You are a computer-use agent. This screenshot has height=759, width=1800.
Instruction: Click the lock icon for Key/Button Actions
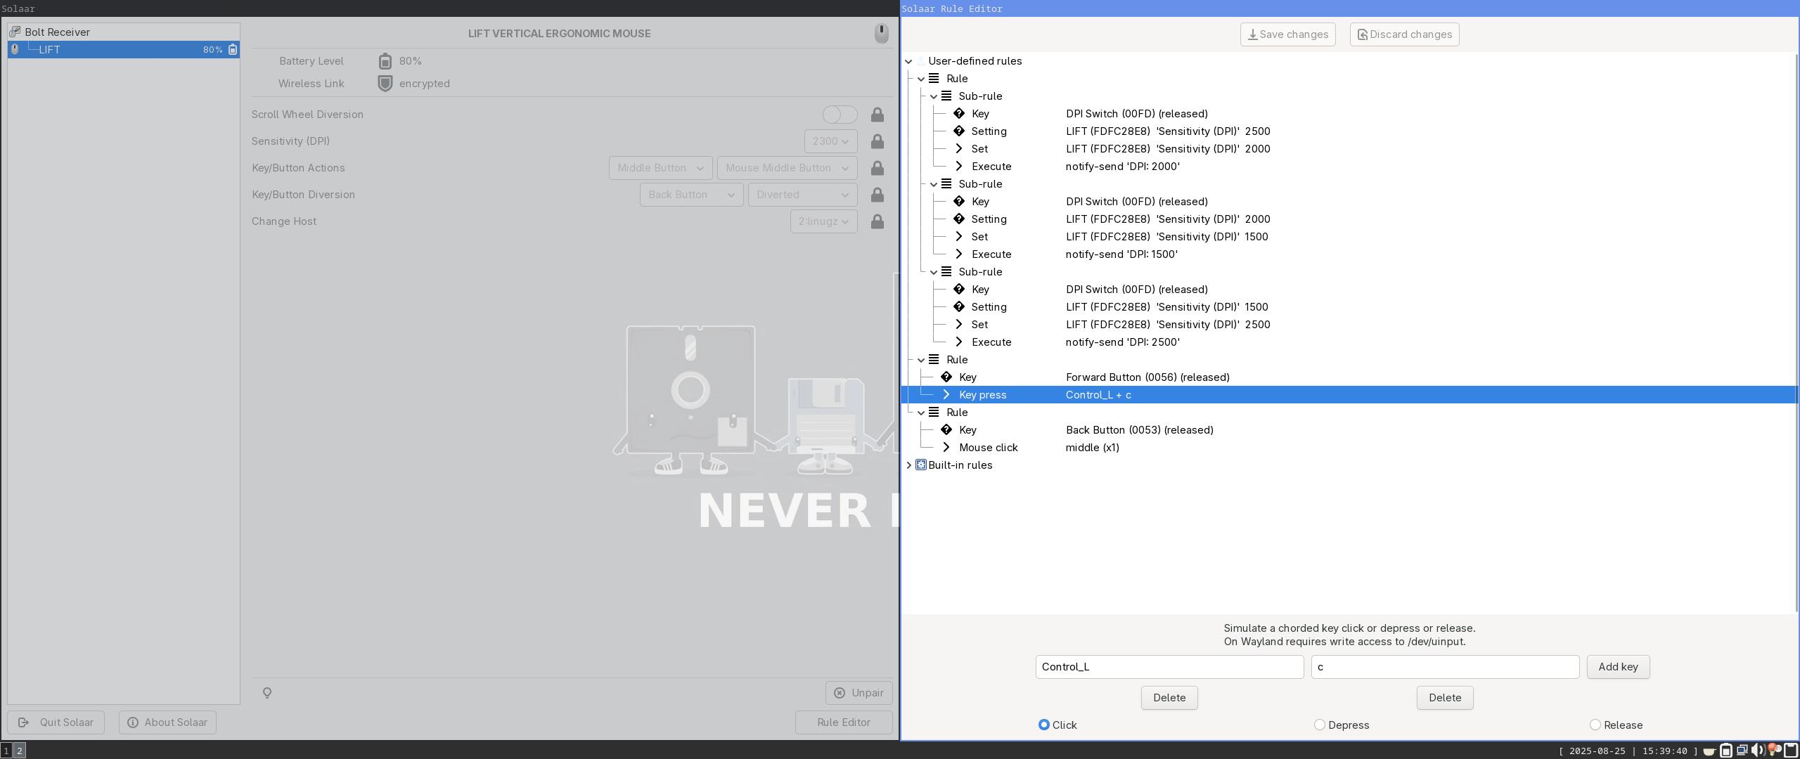click(877, 168)
